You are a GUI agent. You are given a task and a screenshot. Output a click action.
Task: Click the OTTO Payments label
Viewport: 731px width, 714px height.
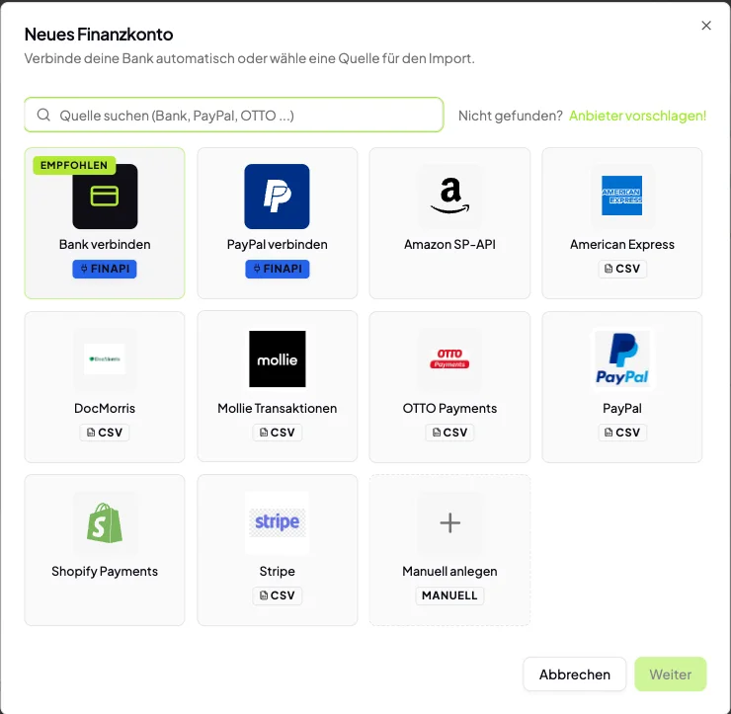[x=449, y=408]
